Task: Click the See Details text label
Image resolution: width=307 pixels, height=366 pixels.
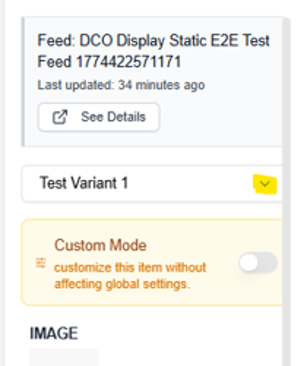Action: (x=113, y=117)
